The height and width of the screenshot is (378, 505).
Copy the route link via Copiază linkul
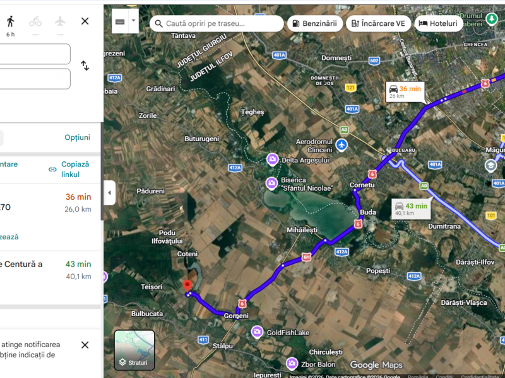point(69,169)
